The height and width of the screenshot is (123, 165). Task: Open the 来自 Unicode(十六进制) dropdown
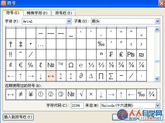(x=130, y=105)
